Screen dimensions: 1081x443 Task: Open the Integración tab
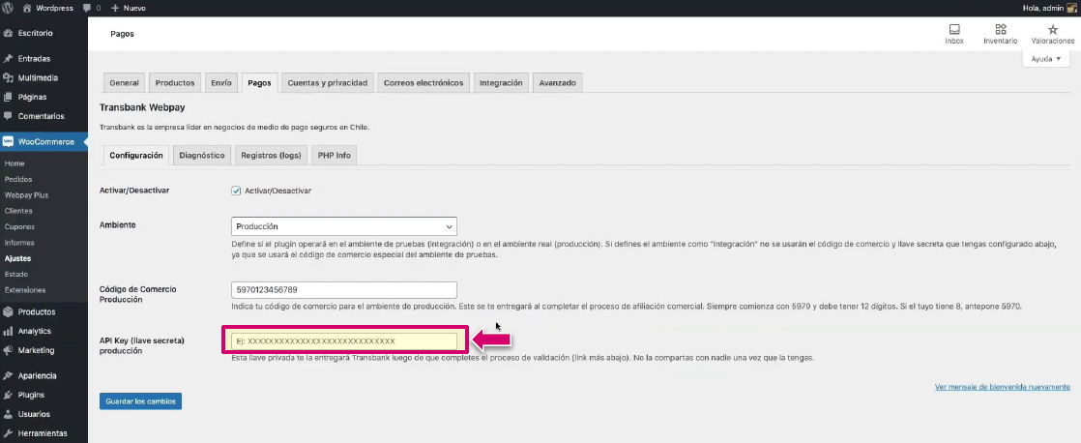click(501, 83)
